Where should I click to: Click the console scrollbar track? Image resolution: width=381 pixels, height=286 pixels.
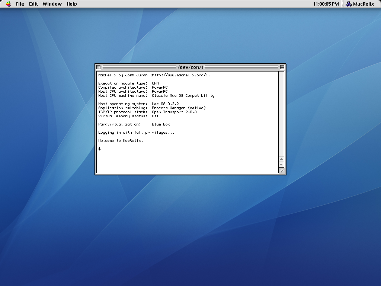(281, 114)
